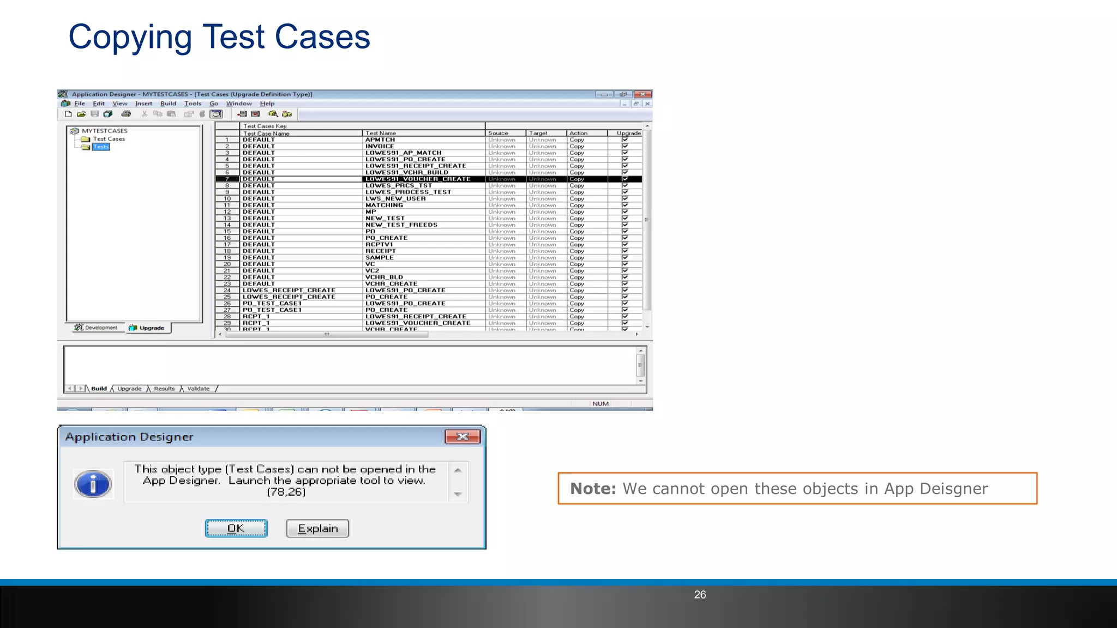Click the New definition toolbar icon
Screen dimensions: 1117x628
68,114
